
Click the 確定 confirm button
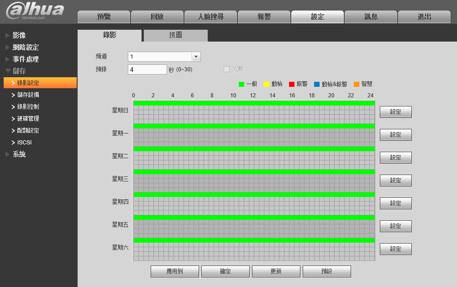coord(225,271)
